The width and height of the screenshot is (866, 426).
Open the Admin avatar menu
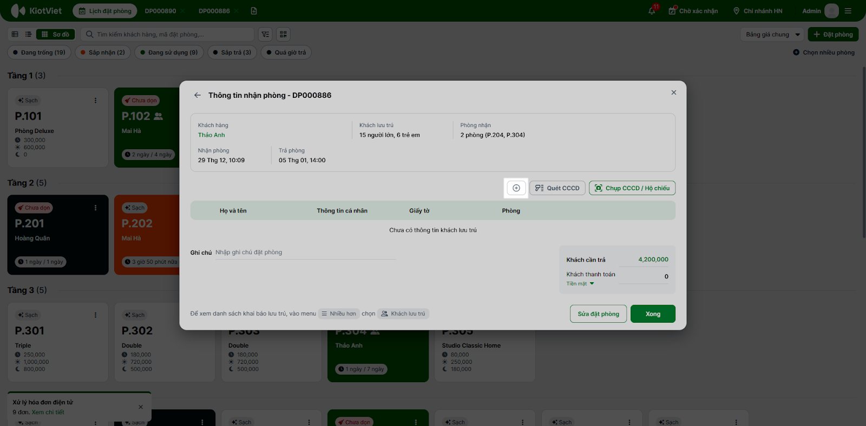[x=831, y=11]
